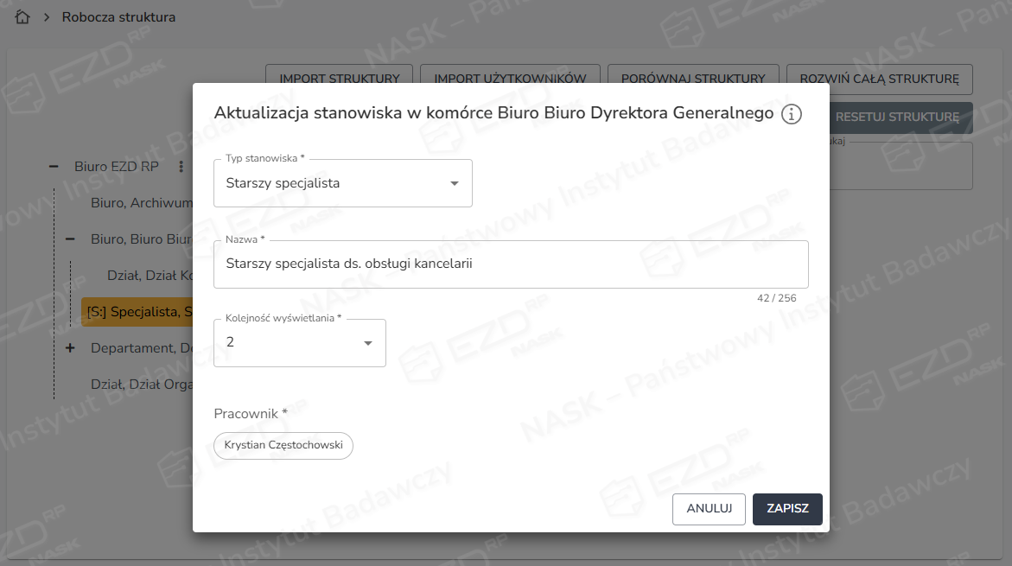Collapse the Biuro, Biuro Biur... node
1012x566 pixels.
tap(70, 239)
